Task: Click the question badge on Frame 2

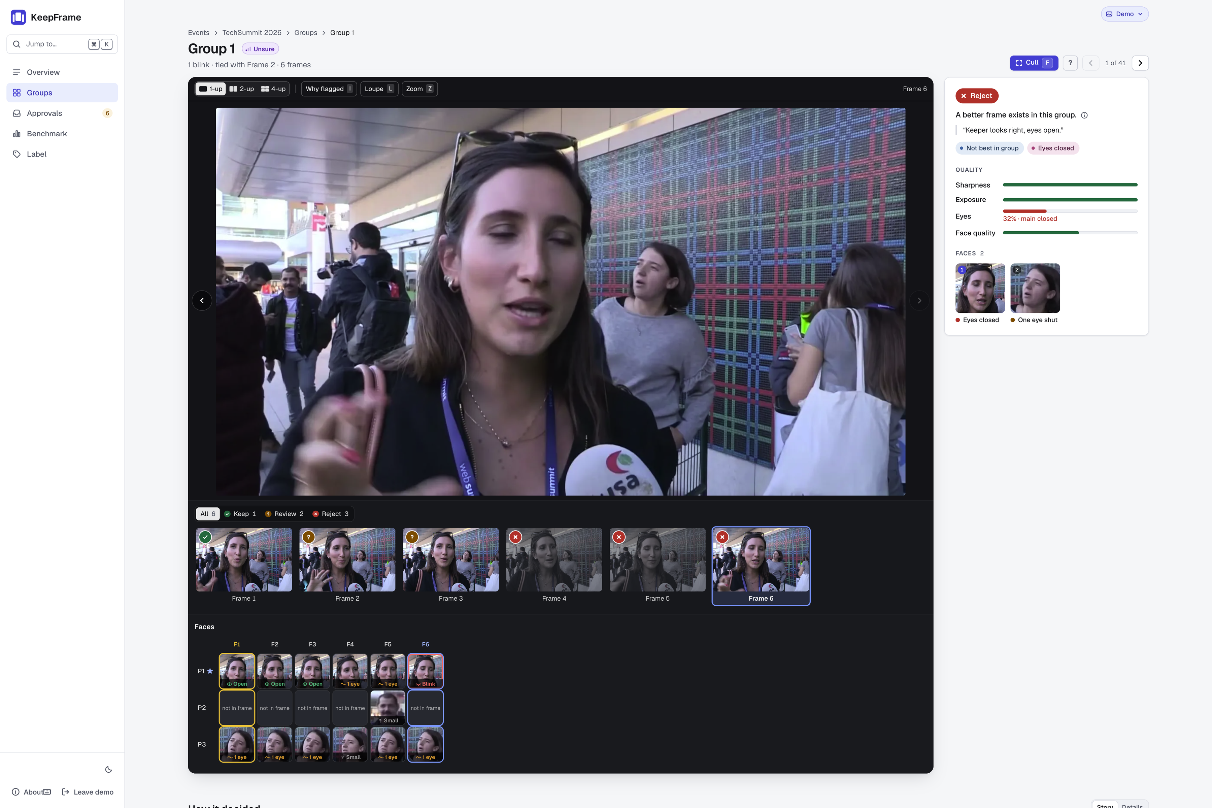Action: tap(309, 537)
